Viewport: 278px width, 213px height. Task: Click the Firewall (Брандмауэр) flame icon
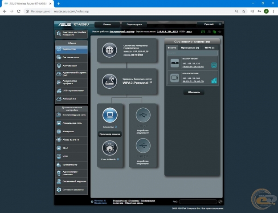tap(59, 165)
